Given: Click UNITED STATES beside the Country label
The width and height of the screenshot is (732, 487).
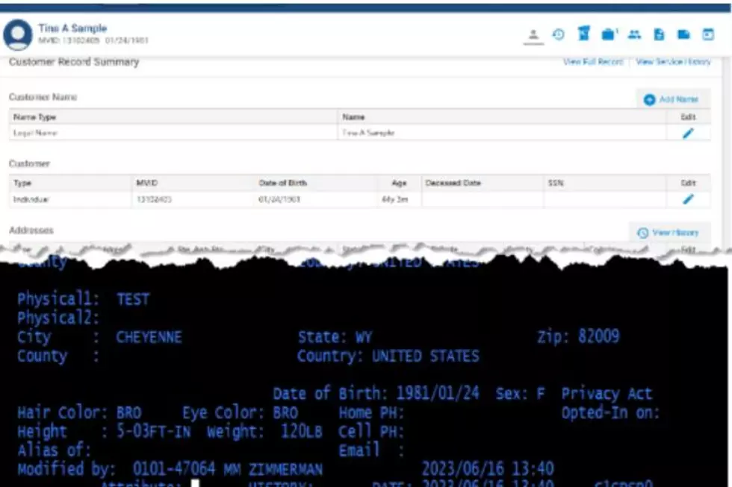Looking at the screenshot, I should pyautogui.click(x=425, y=356).
